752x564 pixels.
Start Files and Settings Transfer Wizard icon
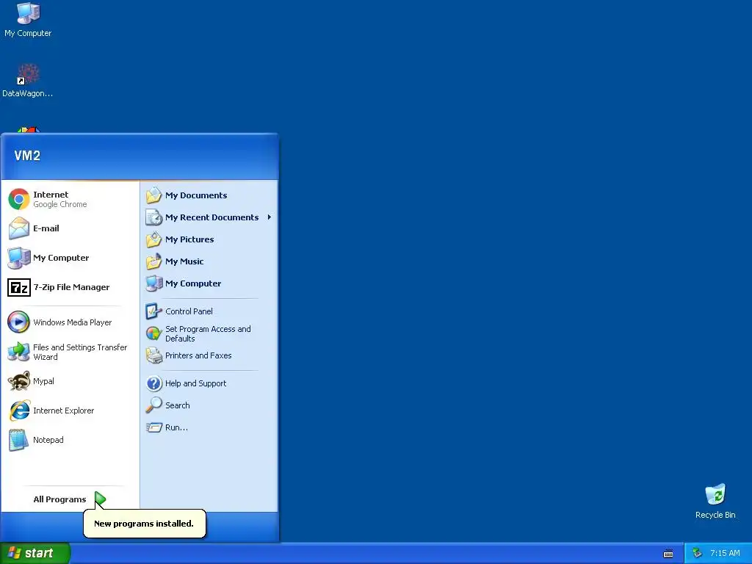tap(19, 352)
